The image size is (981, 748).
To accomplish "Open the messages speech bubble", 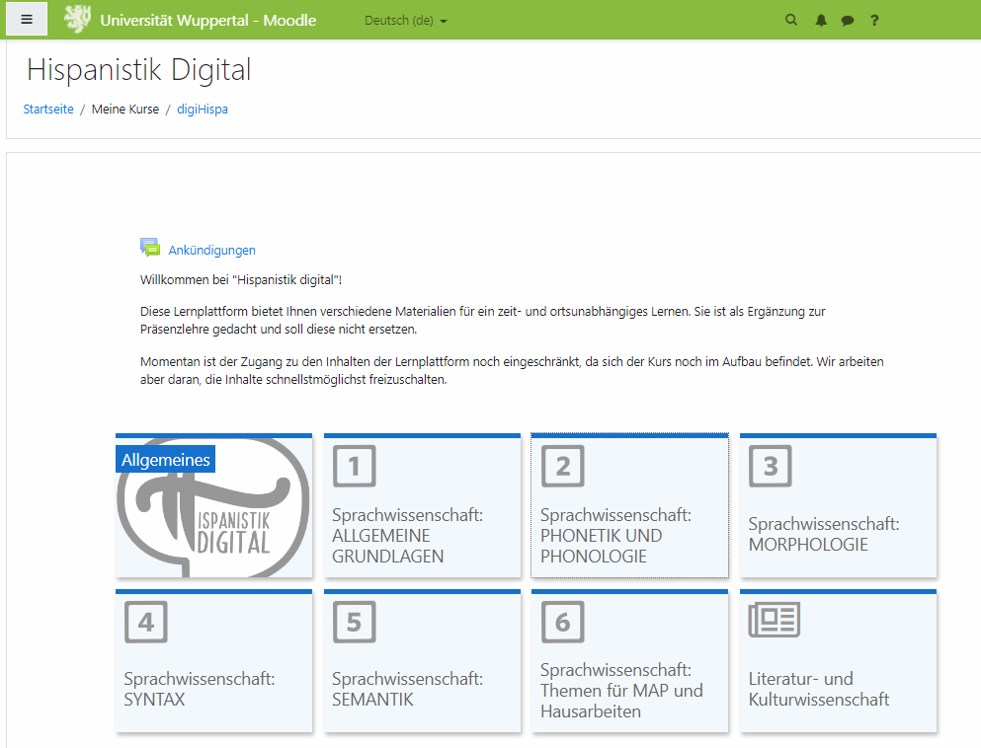I will [847, 21].
